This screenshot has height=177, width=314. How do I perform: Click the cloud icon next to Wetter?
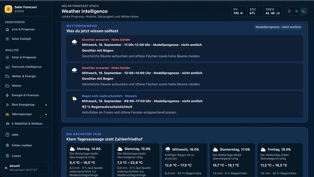tap(7, 86)
